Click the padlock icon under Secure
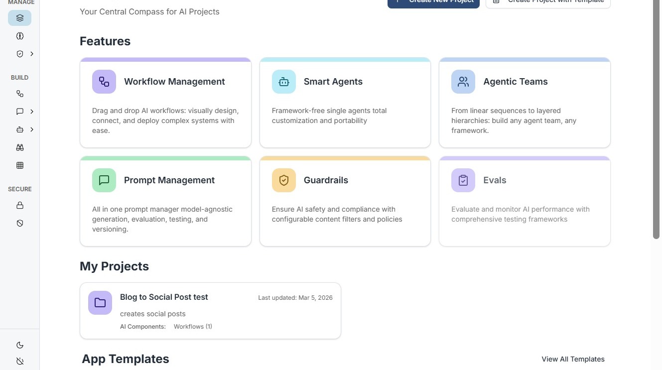 [20, 205]
